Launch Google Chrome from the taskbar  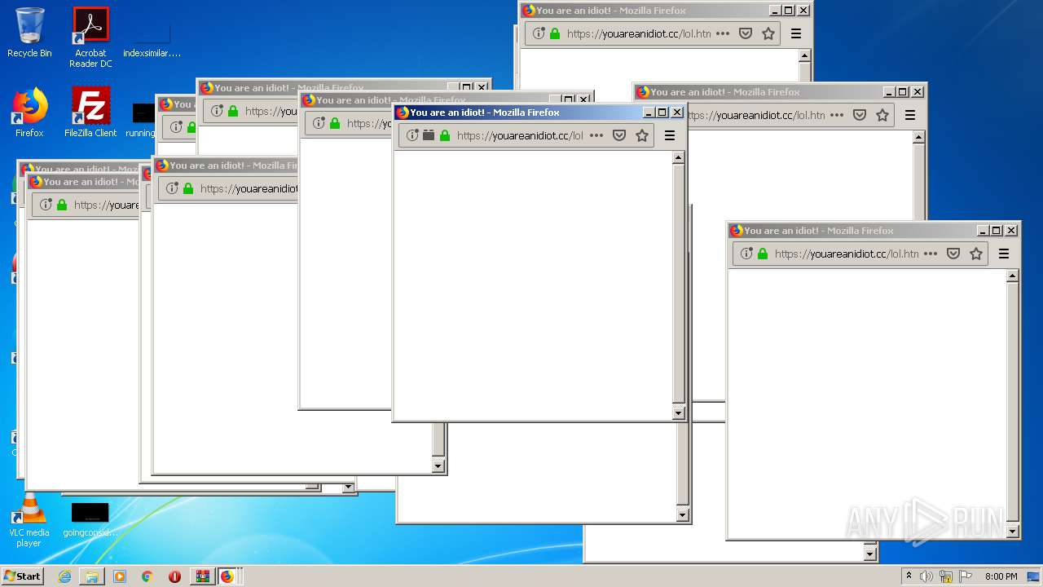147,576
